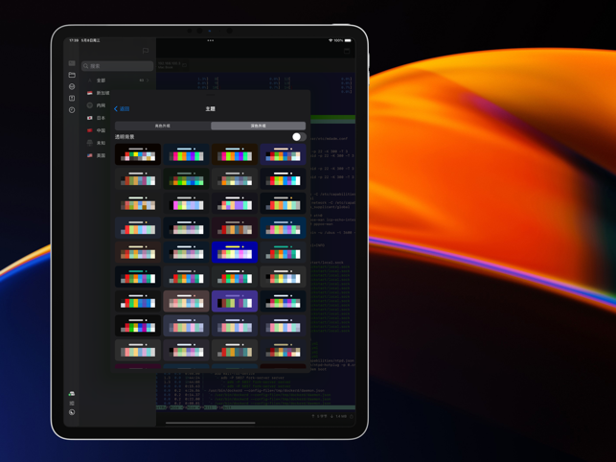616x462 pixels.
Task: Click the 192.168.100.3 terminal tab
Action: point(172,65)
